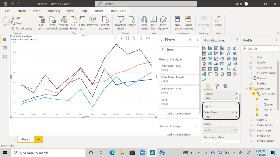Select the Pie chart visualization
280x157 pixels.
[x=222, y=58]
